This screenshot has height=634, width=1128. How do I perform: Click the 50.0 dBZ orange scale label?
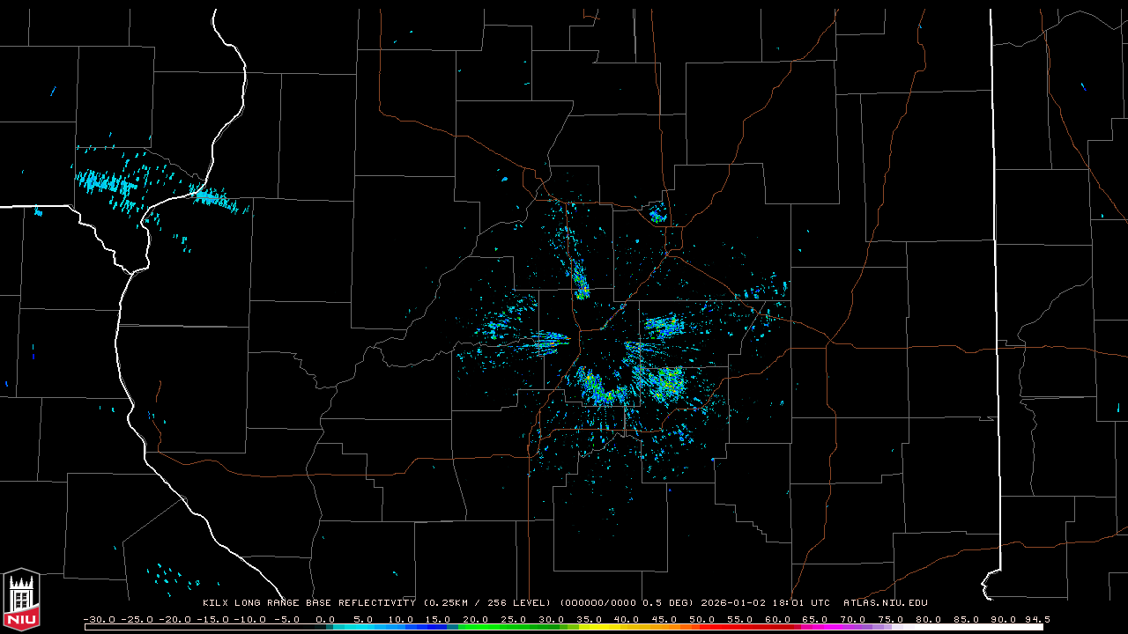[702, 619]
